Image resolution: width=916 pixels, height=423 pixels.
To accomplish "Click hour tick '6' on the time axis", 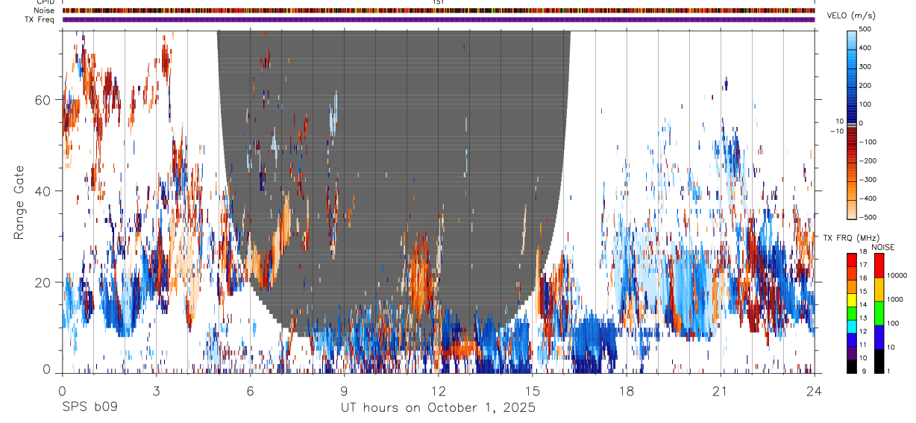I will point(251,390).
